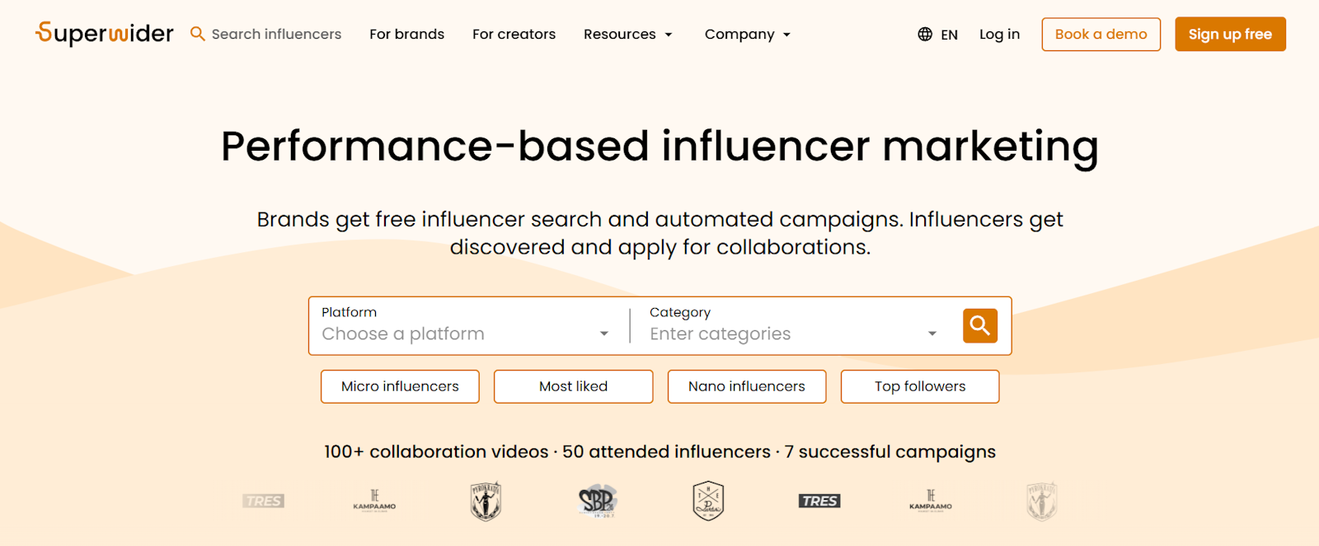Click the magnifier icon beside Search influencers
The height and width of the screenshot is (546, 1319).
tap(197, 34)
